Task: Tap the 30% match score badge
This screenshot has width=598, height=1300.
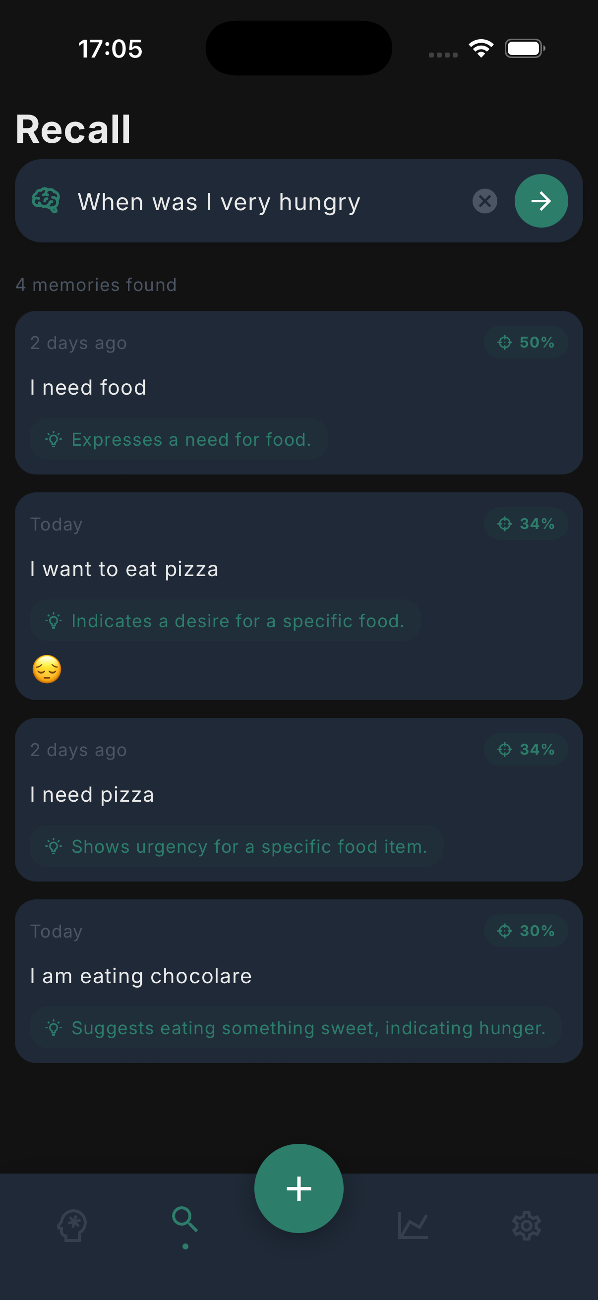Action: pos(526,931)
